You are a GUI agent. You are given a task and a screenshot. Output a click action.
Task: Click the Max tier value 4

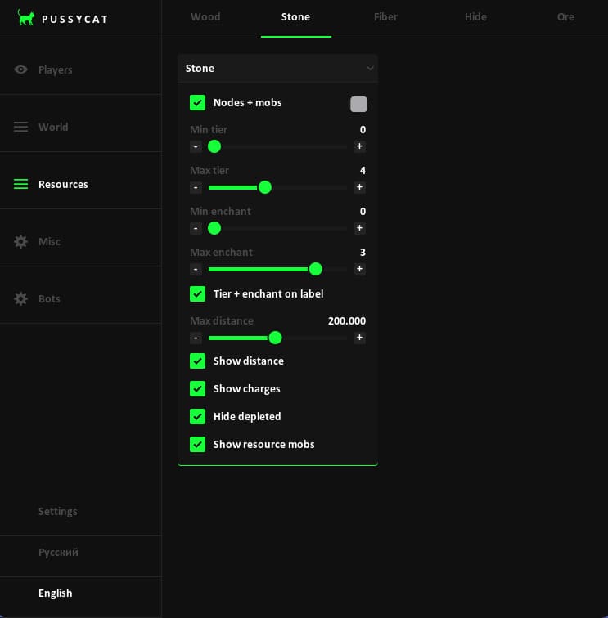click(x=363, y=171)
